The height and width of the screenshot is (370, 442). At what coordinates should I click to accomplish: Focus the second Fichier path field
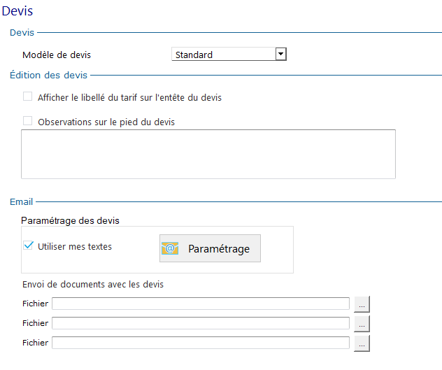pos(201,323)
